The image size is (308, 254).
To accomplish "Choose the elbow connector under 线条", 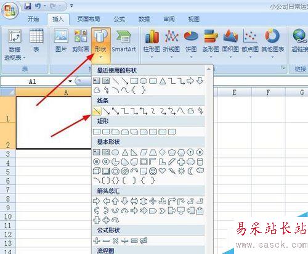I will pos(125,111).
